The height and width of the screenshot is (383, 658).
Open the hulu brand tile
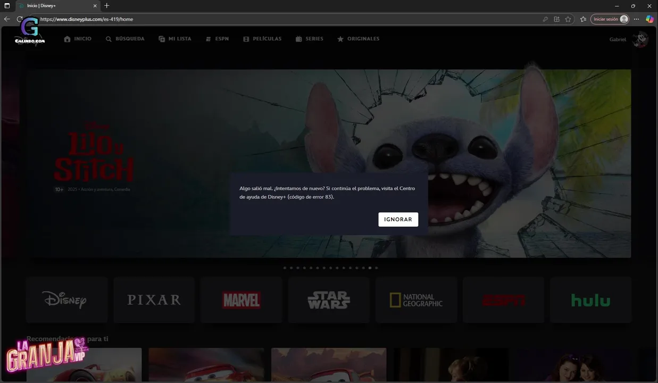[591, 299]
